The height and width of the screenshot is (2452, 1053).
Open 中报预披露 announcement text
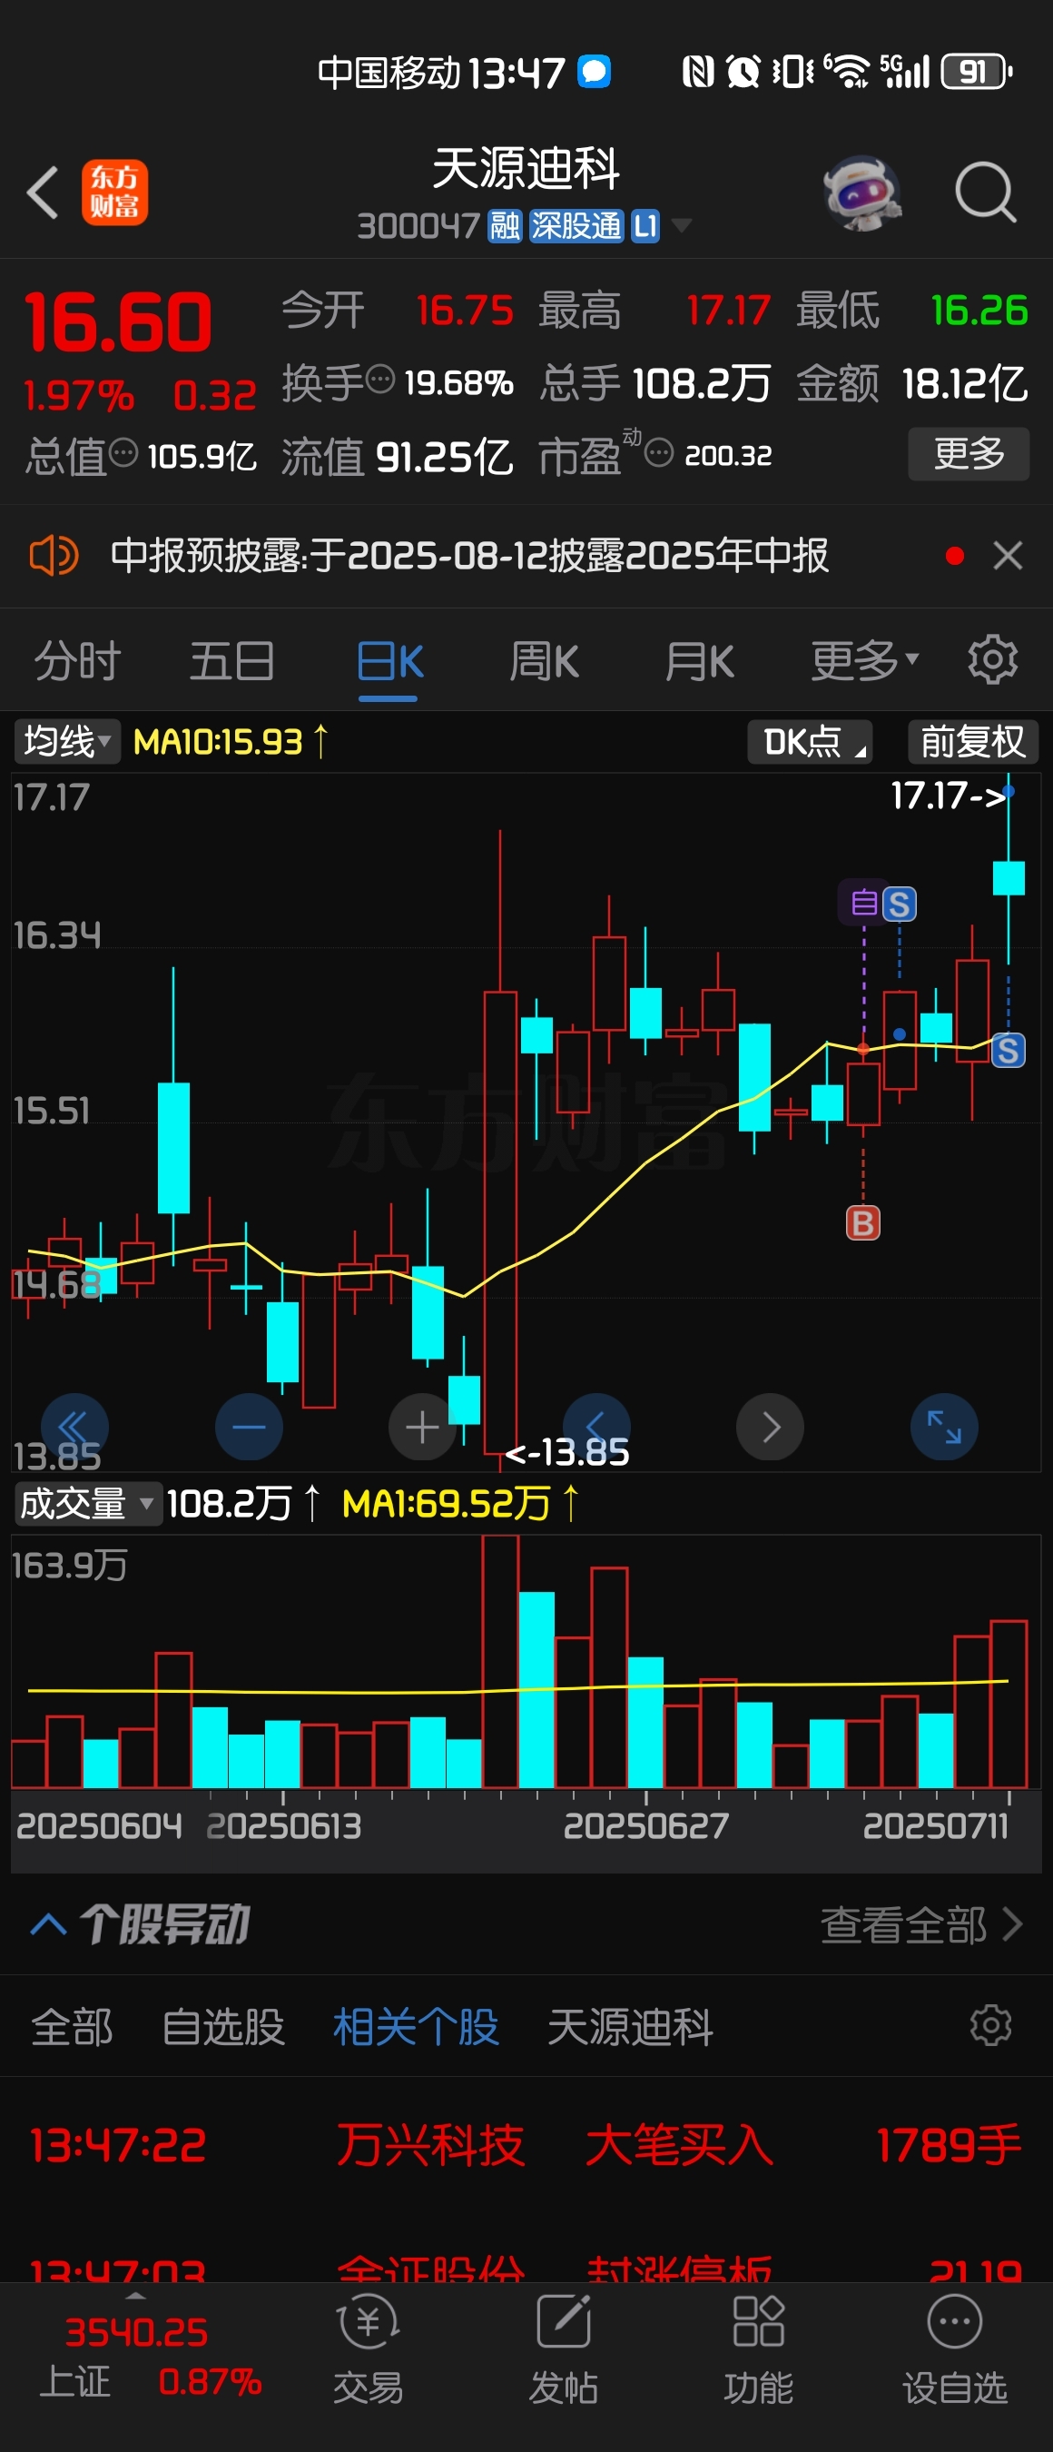469,555
